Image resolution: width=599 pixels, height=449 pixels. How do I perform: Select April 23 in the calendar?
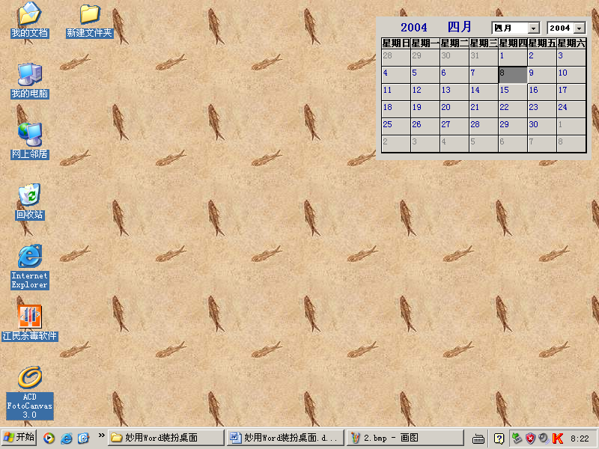point(541,109)
